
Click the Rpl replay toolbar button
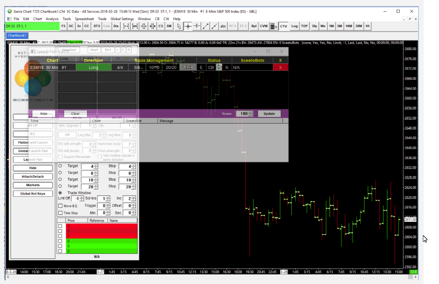254,26
